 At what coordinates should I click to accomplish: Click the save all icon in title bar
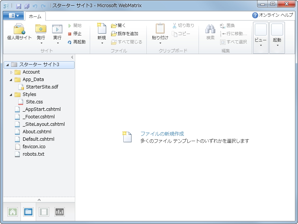coord(27,6)
